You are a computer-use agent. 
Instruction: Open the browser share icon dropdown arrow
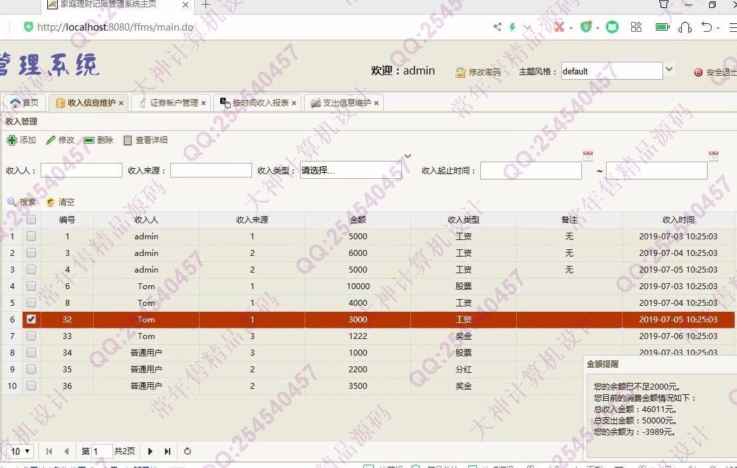pos(527,27)
